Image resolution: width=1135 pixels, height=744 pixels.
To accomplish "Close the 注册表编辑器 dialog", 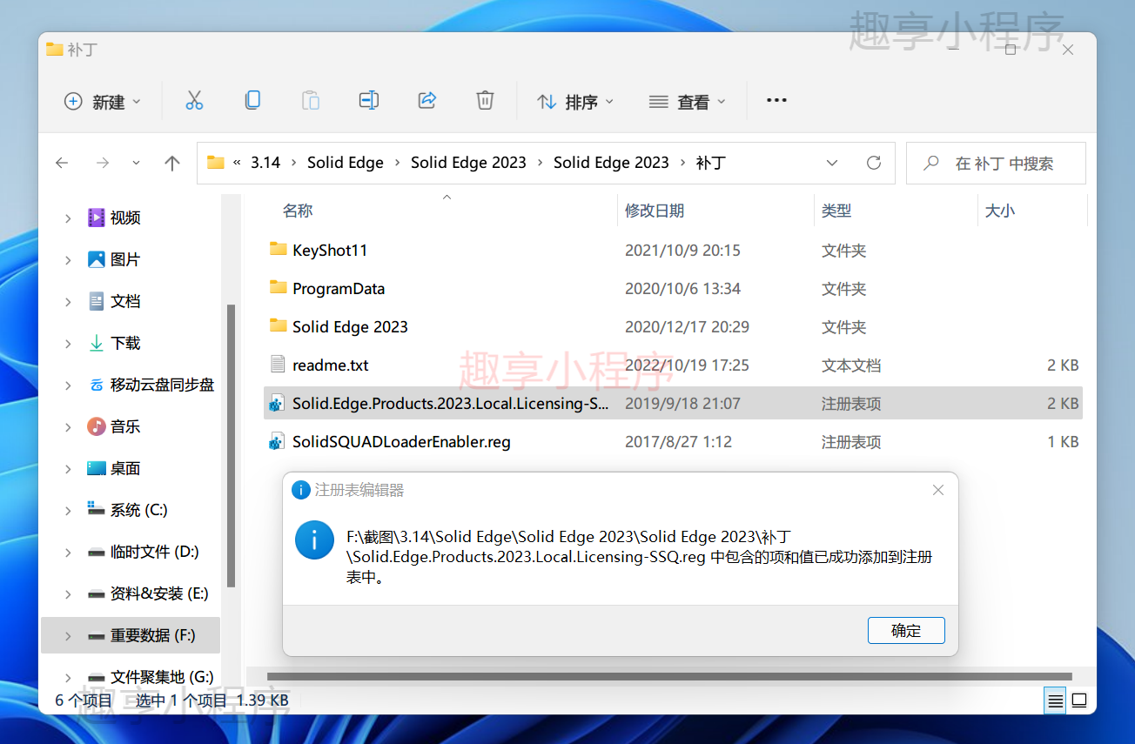I will 938,490.
